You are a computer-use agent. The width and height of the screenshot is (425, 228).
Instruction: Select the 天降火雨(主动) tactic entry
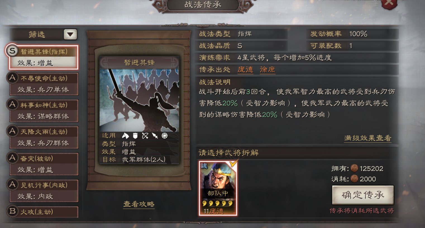[44, 137]
